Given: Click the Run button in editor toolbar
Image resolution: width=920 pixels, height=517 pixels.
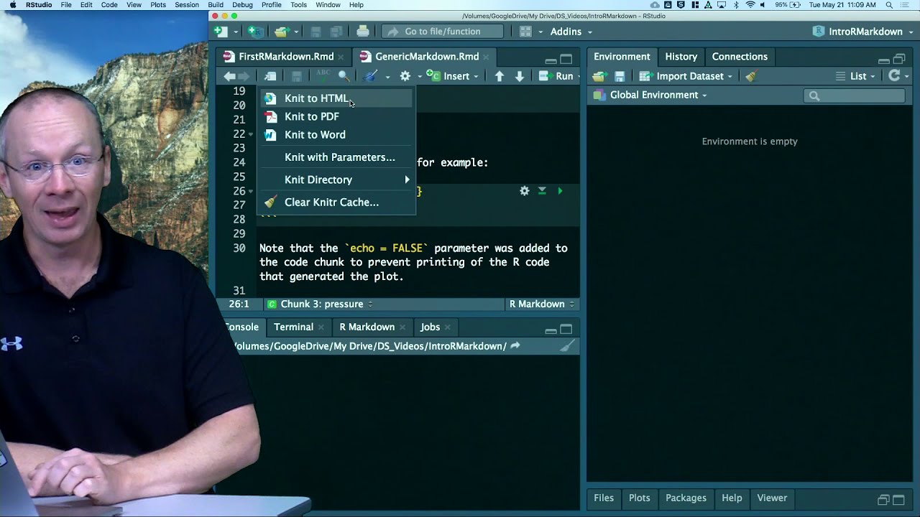Looking at the screenshot, I should (558, 76).
